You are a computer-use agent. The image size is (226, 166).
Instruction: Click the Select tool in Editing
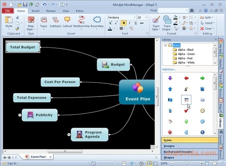(207, 23)
